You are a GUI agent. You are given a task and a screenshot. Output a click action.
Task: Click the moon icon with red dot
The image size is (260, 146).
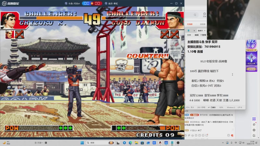point(254,124)
